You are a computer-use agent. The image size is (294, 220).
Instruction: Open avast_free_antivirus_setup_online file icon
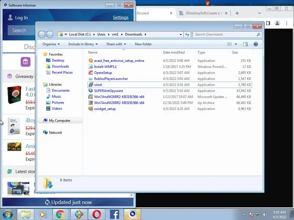click(91, 61)
